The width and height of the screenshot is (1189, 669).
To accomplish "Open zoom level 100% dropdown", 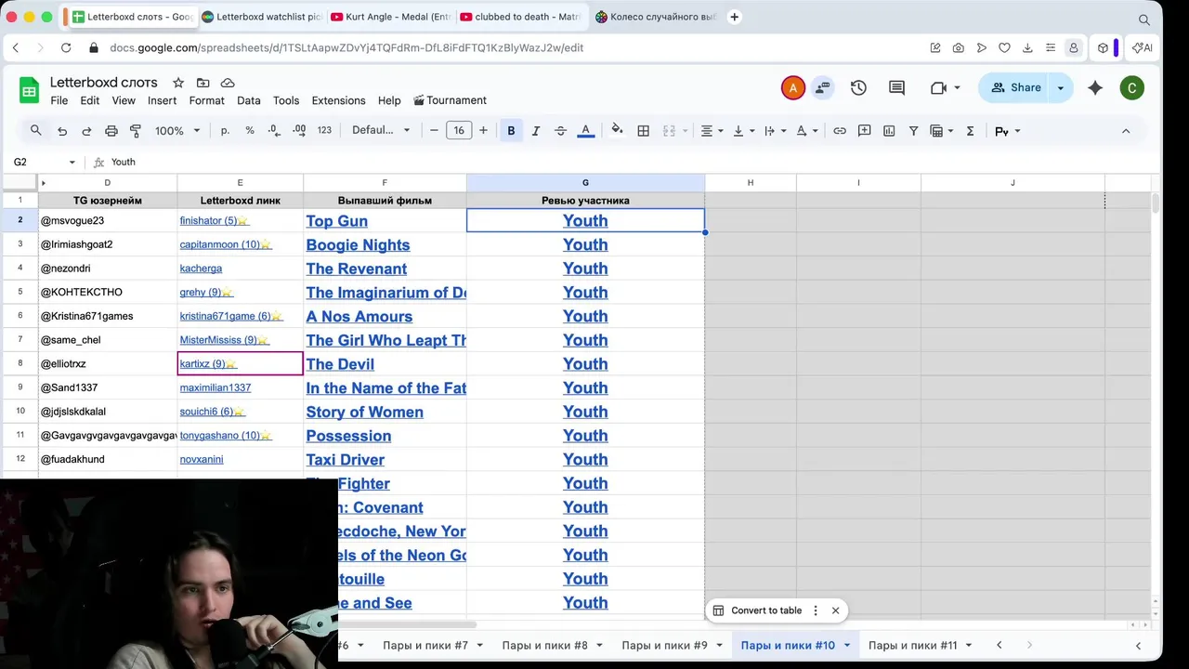I will pos(177,131).
